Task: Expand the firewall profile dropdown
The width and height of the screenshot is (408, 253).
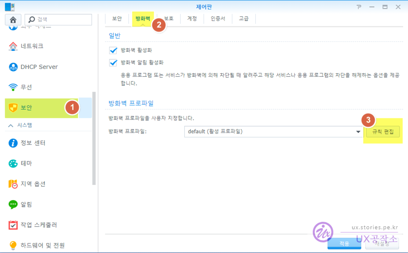Action: point(358,132)
